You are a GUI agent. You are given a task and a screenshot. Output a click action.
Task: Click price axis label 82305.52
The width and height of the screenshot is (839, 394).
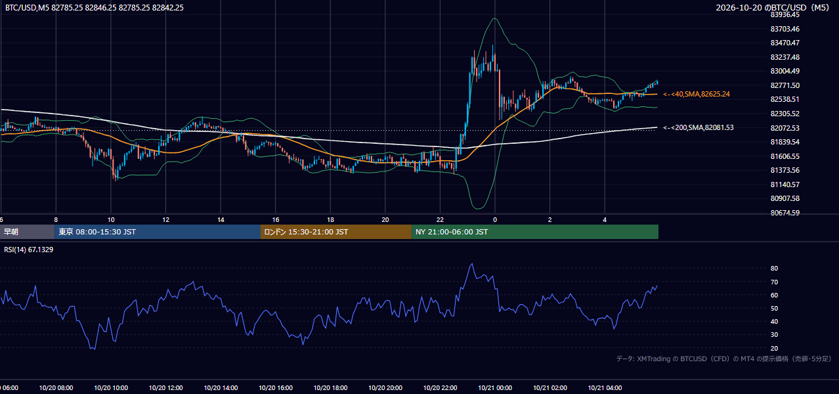pyautogui.click(x=785, y=114)
